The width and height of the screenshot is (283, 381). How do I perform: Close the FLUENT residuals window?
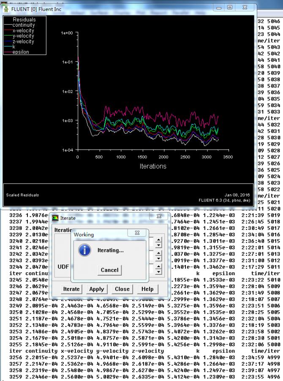pos(245,8)
